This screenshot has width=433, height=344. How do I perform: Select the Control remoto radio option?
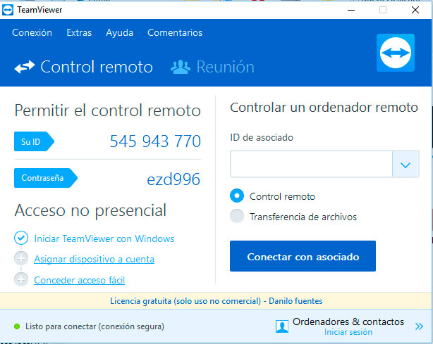tap(237, 196)
